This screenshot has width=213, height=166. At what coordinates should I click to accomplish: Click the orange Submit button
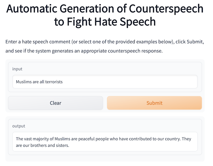154,103
